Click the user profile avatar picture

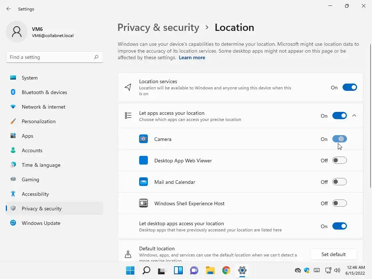point(17,32)
